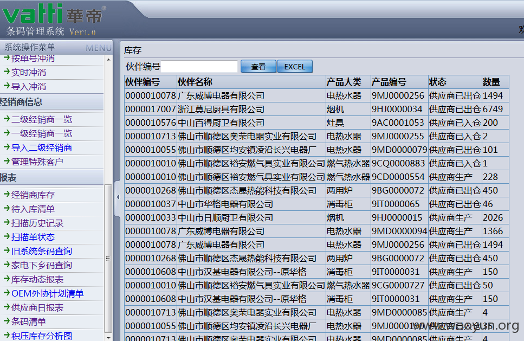
Task: Select product code 9CG0000727 cell
Action: [399, 285]
